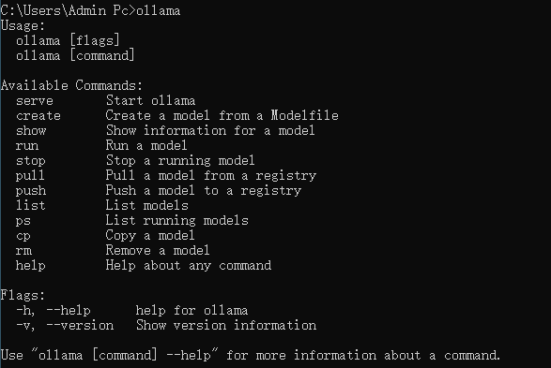Click the '--version' flag text
This screenshot has width=551, height=368.
coord(80,326)
